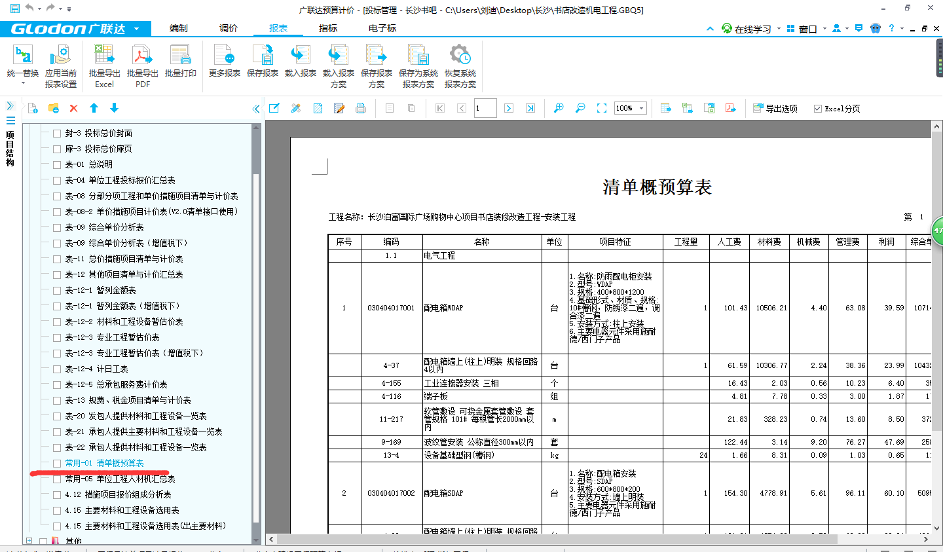Zoom in on the report preview

(559, 108)
